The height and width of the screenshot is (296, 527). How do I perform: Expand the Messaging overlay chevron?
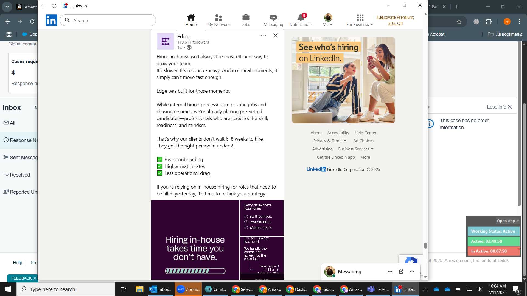pos(412,272)
